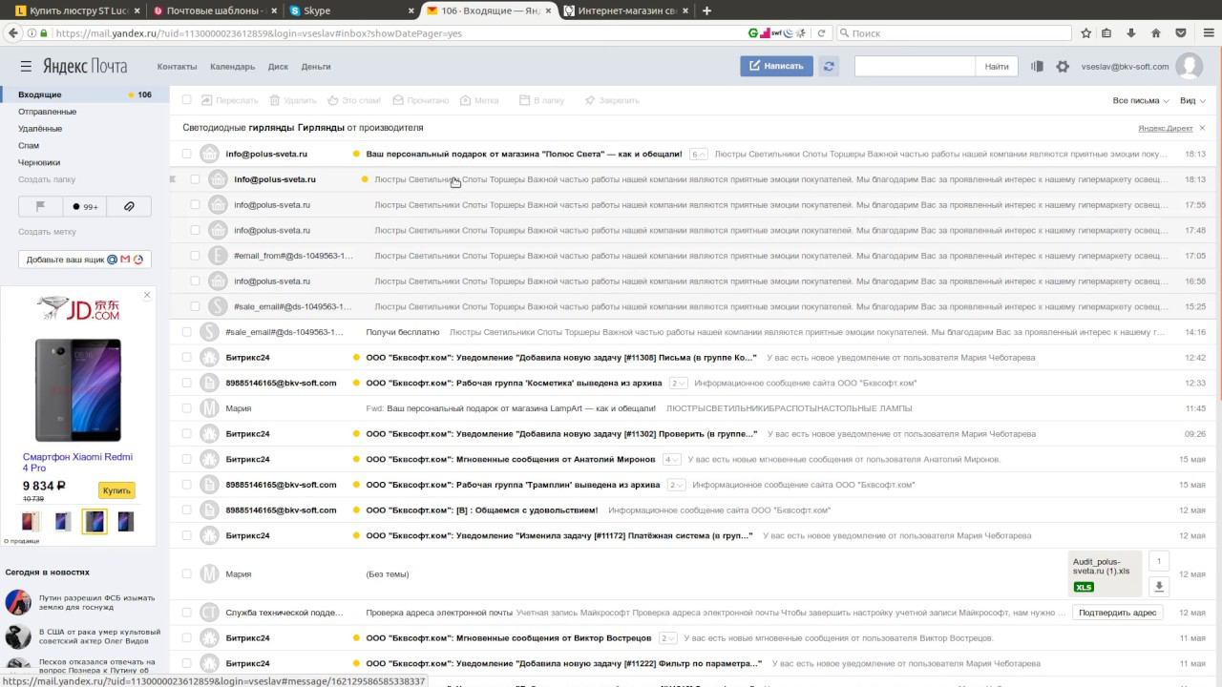Viewport: 1222px width, 687px height.
Task: Select the 89885146165@bkv-soft.com Косметика message checkbox
Action: 187,383
